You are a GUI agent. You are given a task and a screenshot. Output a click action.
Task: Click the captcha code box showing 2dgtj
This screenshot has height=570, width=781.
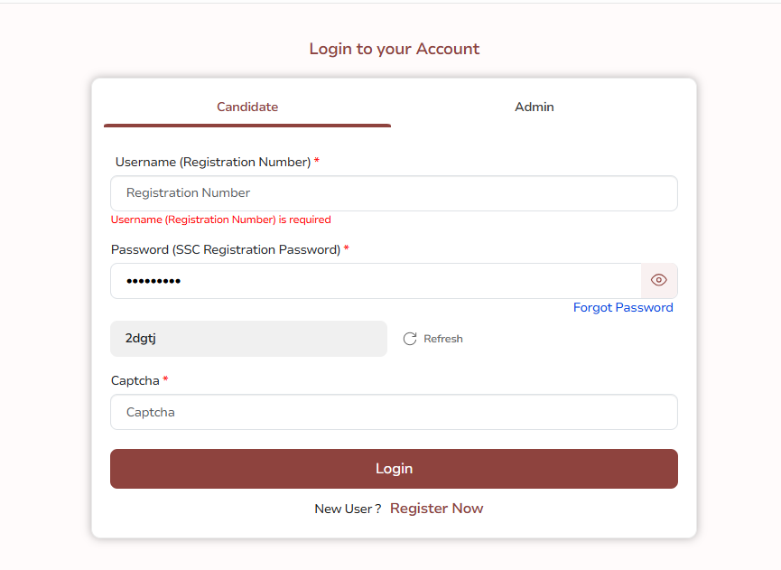[248, 339]
